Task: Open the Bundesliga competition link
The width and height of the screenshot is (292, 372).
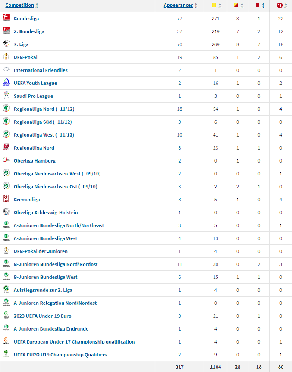Action: pos(26,19)
